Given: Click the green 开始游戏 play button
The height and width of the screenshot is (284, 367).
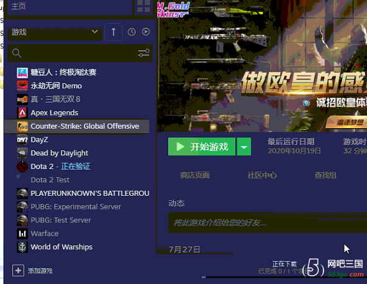Looking at the screenshot, I should point(202,147).
